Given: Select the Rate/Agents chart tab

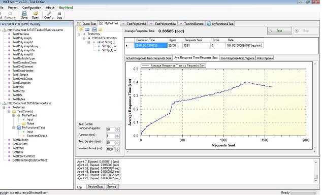Looking at the screenshot, I should (x=265, y=58).
